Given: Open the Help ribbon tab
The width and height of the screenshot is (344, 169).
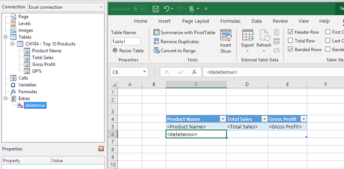Looking at the screenshot, I should (x=324, y=21).
